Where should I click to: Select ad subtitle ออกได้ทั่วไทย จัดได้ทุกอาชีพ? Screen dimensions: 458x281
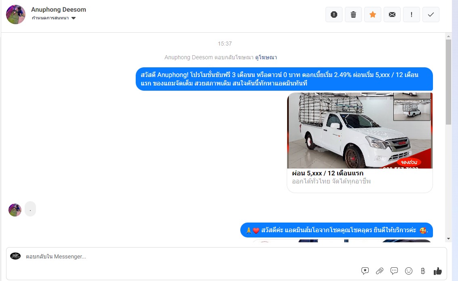(331, 181)
